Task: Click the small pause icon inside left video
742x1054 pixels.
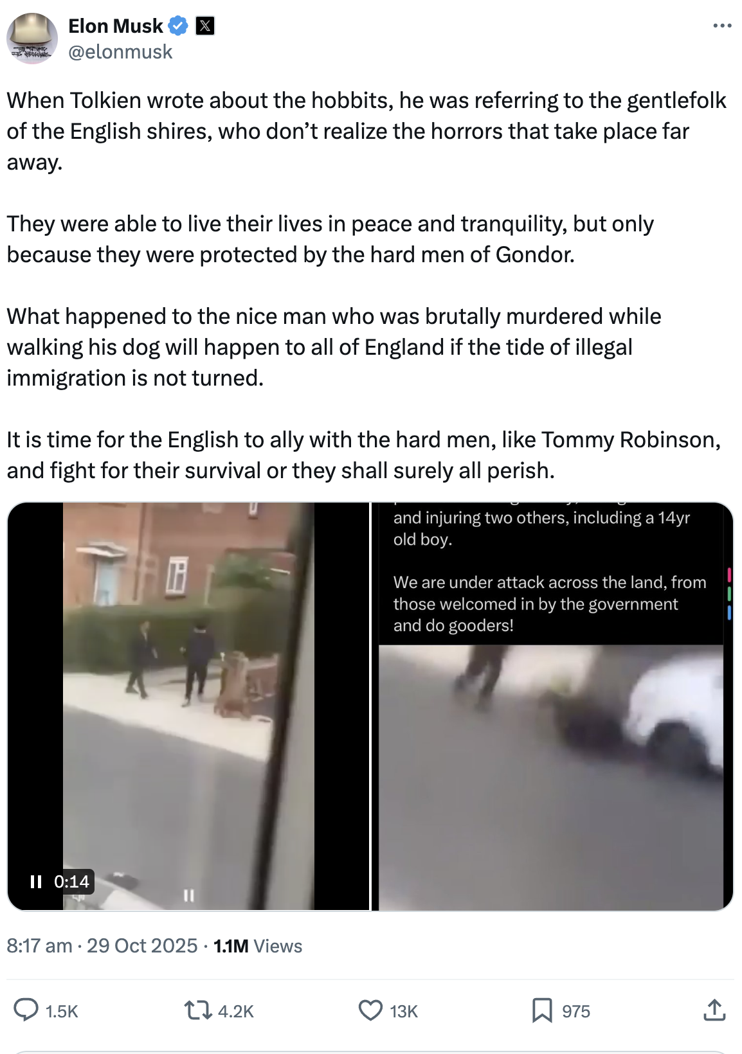Action: point(188,895)
